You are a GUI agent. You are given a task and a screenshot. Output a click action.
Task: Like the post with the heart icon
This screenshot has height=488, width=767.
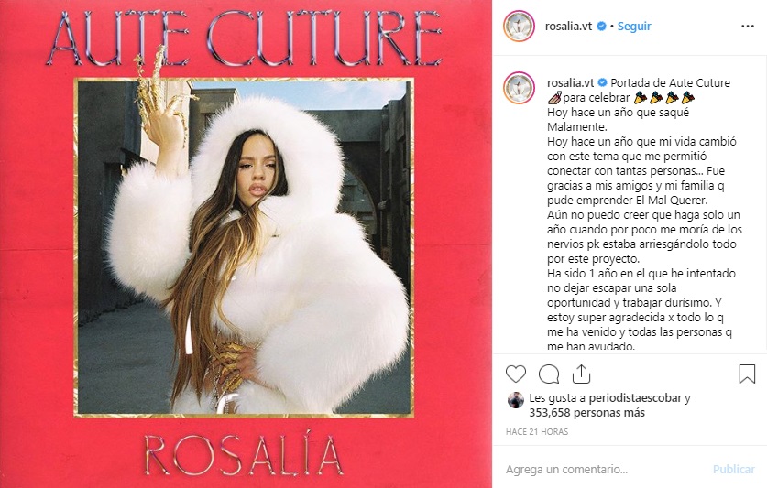point(516,374)
